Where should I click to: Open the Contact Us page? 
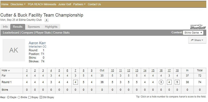pos(94,4)
